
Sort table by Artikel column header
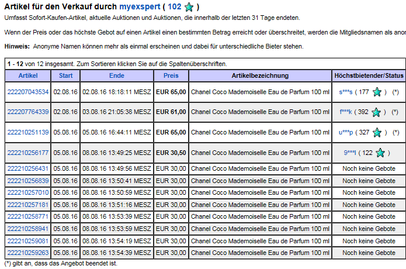coord(28,75)
